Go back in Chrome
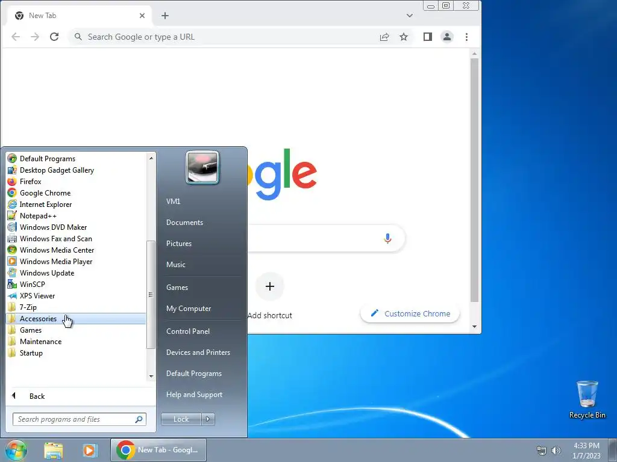 tap(16, 37)
